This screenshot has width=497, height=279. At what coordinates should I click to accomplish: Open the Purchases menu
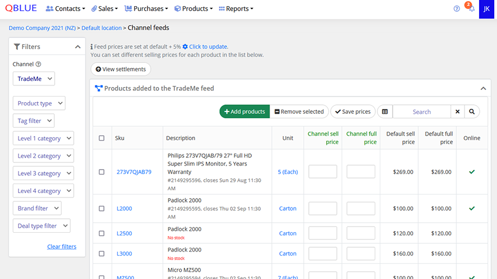(x=146, y=9)
